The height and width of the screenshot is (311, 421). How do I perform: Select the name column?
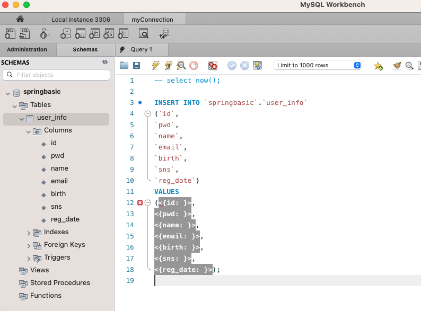coord(59,168)
